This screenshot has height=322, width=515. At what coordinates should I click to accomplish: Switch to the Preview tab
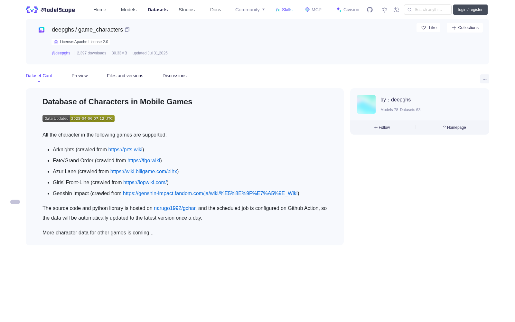(80, 76)
